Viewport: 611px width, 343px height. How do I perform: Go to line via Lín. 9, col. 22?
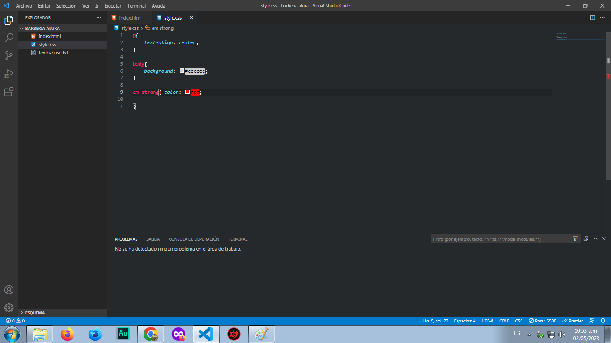tap(436, 321)
